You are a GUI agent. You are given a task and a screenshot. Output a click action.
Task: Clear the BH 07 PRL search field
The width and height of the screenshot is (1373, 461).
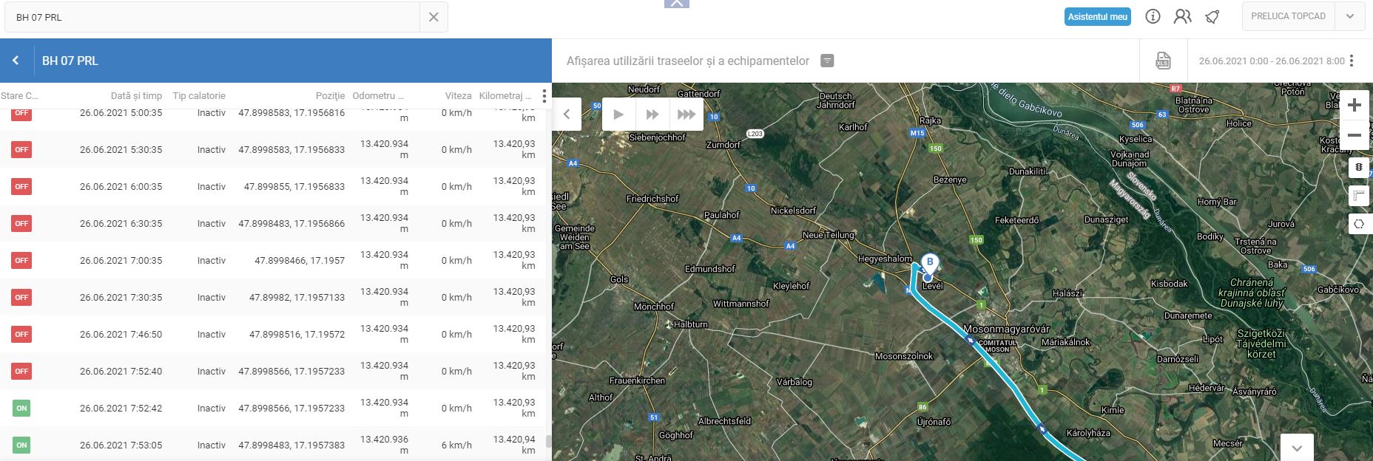(x=434, y=17)
